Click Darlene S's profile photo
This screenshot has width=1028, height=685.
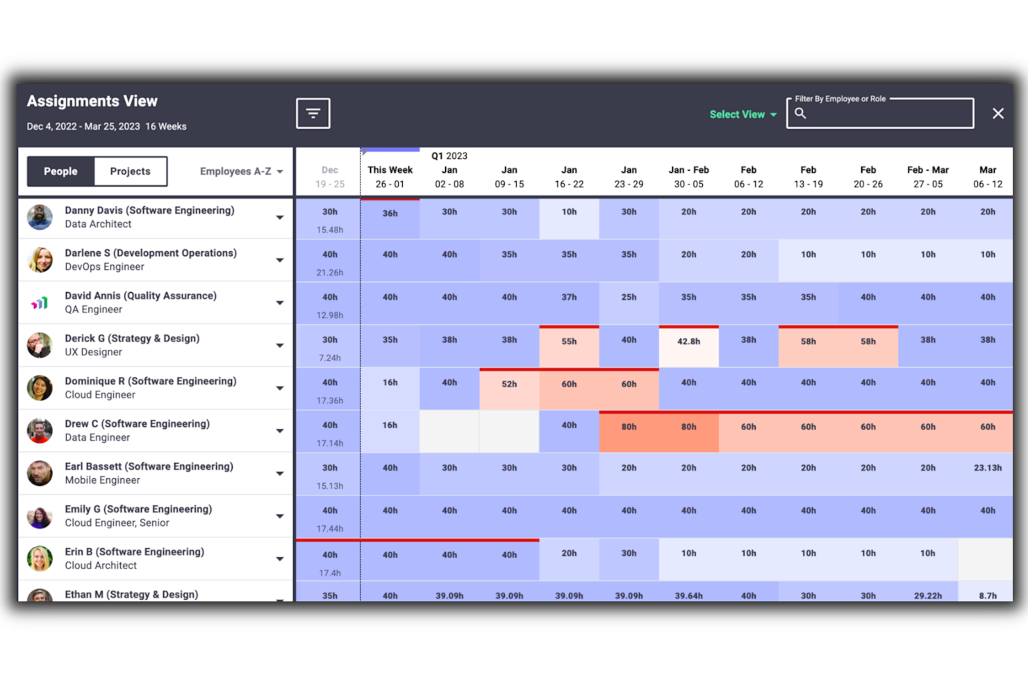(40, 260)
